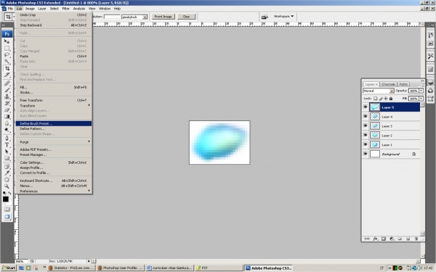The width and height of the screenshot is (436, 272).
Task: Select the Move tool
Action: coord(7,41)
